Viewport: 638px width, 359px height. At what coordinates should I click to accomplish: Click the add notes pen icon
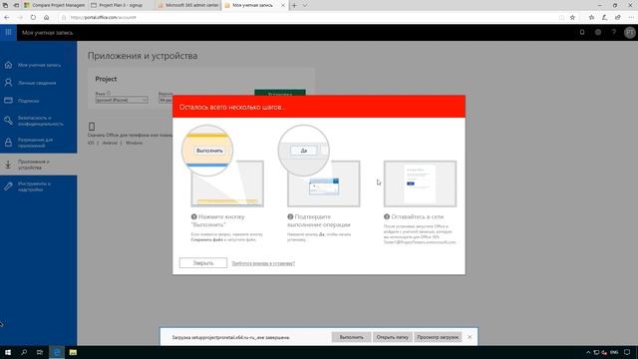(x=605, y=18)
